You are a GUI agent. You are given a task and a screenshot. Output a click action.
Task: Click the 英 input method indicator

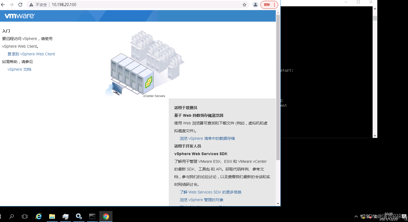pos(375,217)
